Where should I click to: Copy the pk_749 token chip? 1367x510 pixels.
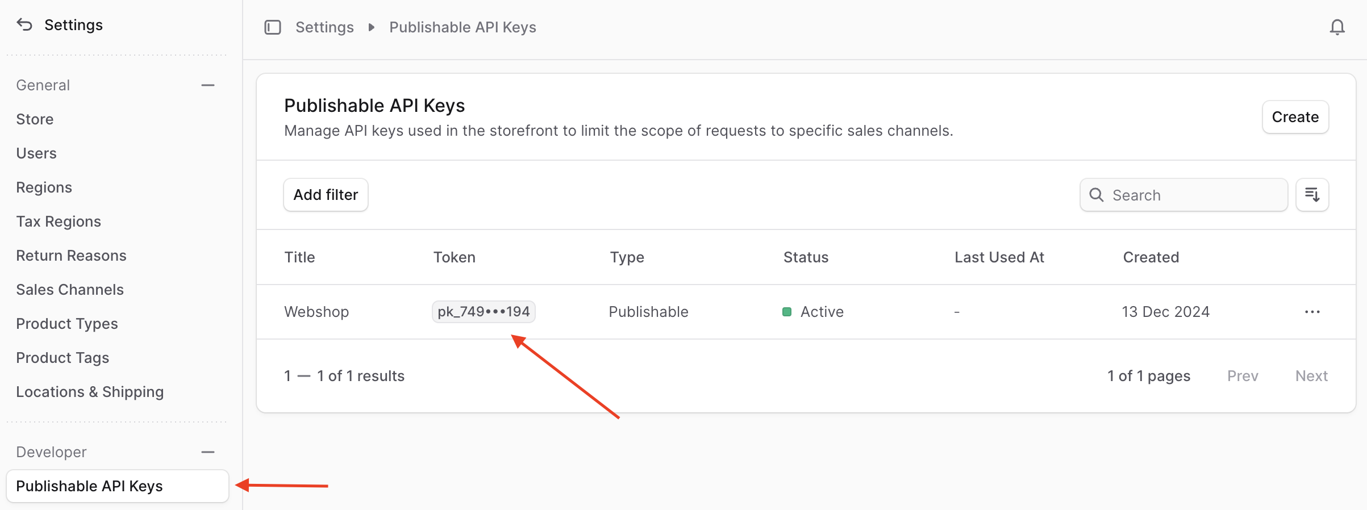click(484, 311)
